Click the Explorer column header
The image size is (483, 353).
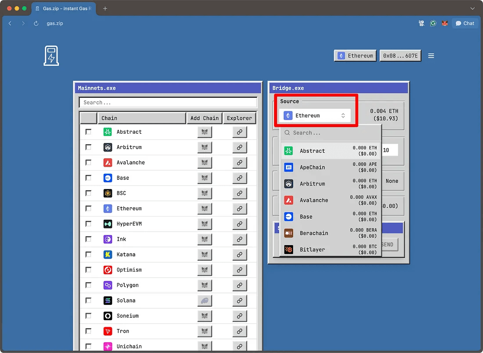[x=239, y=118]
